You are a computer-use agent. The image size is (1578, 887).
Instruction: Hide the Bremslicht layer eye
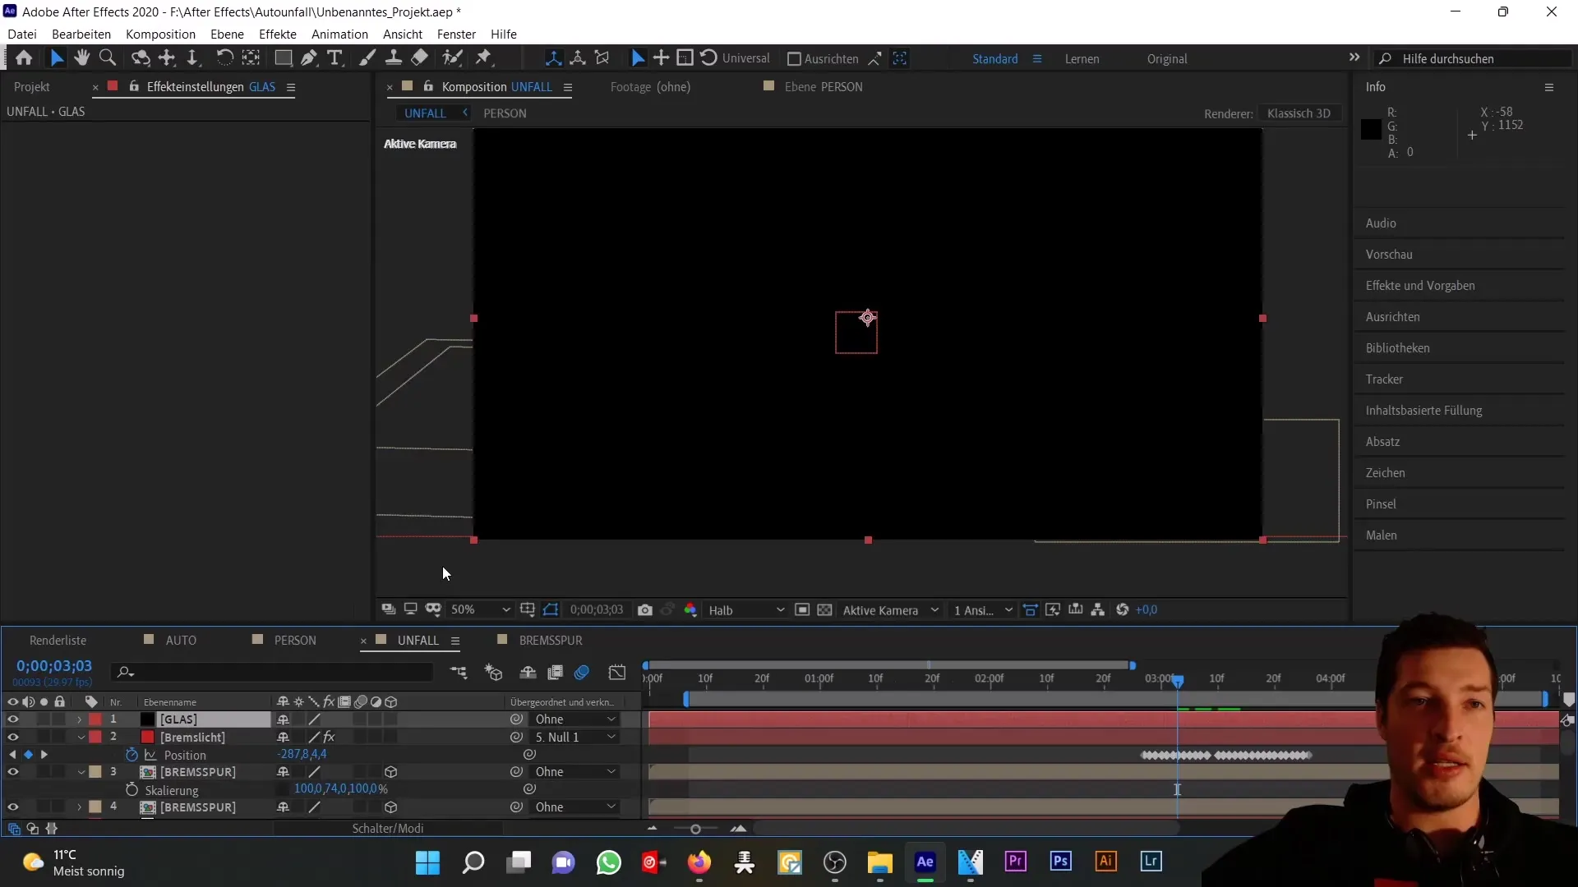[x=12, y=738]
